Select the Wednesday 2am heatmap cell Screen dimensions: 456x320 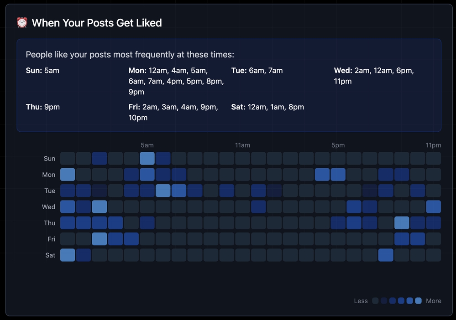(100, 207)
